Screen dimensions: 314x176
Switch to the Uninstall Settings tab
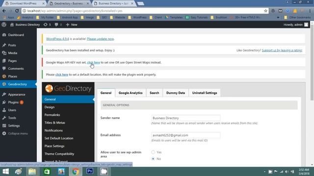205,93
